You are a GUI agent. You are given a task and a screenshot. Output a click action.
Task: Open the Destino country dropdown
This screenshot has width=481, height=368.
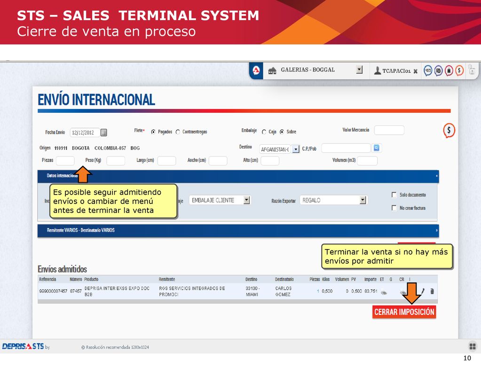coord(296,149)
